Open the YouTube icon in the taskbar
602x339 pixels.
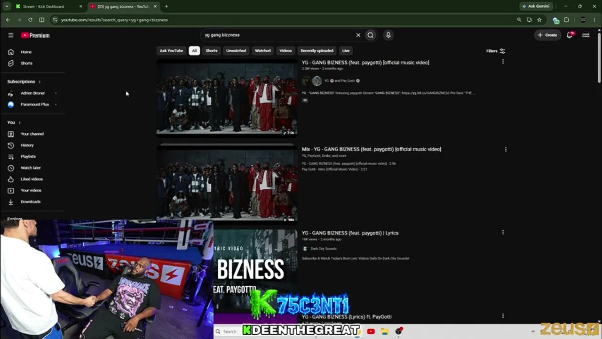pyautogui.click(x=371, y=331)
